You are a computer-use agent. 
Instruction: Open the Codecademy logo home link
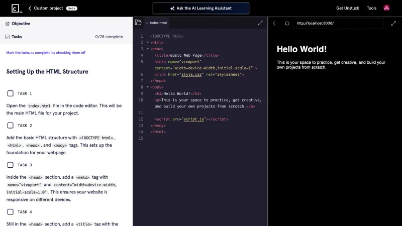coord(17,8)
